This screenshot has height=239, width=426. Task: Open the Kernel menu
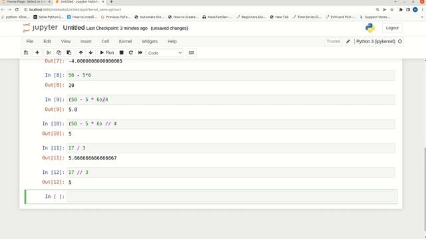point(125,41)
